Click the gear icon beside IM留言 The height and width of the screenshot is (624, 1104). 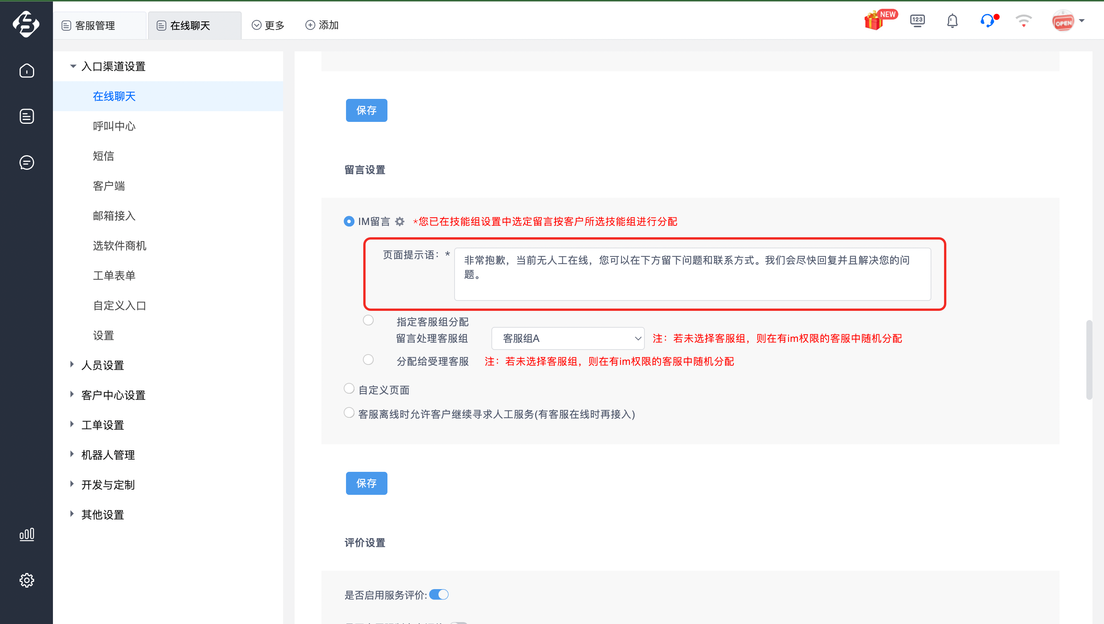[400, 222]
